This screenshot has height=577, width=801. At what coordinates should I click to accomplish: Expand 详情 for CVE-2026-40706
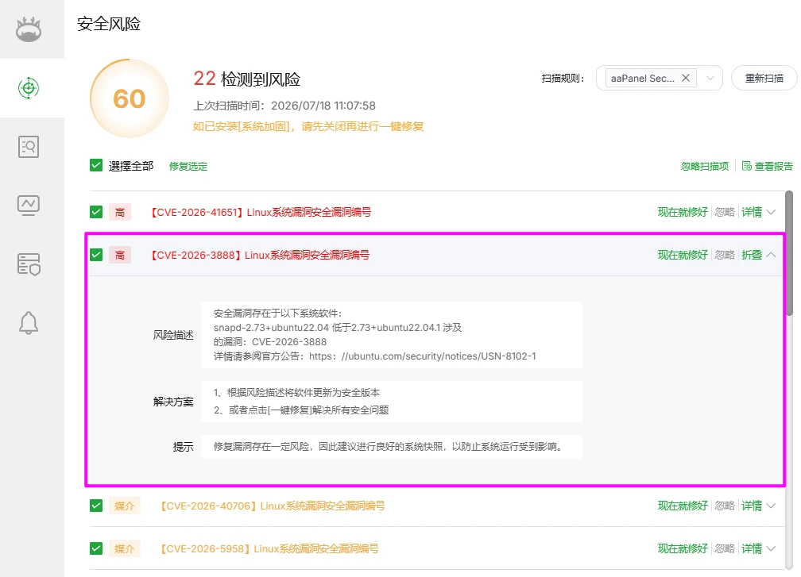click(759, 506)
